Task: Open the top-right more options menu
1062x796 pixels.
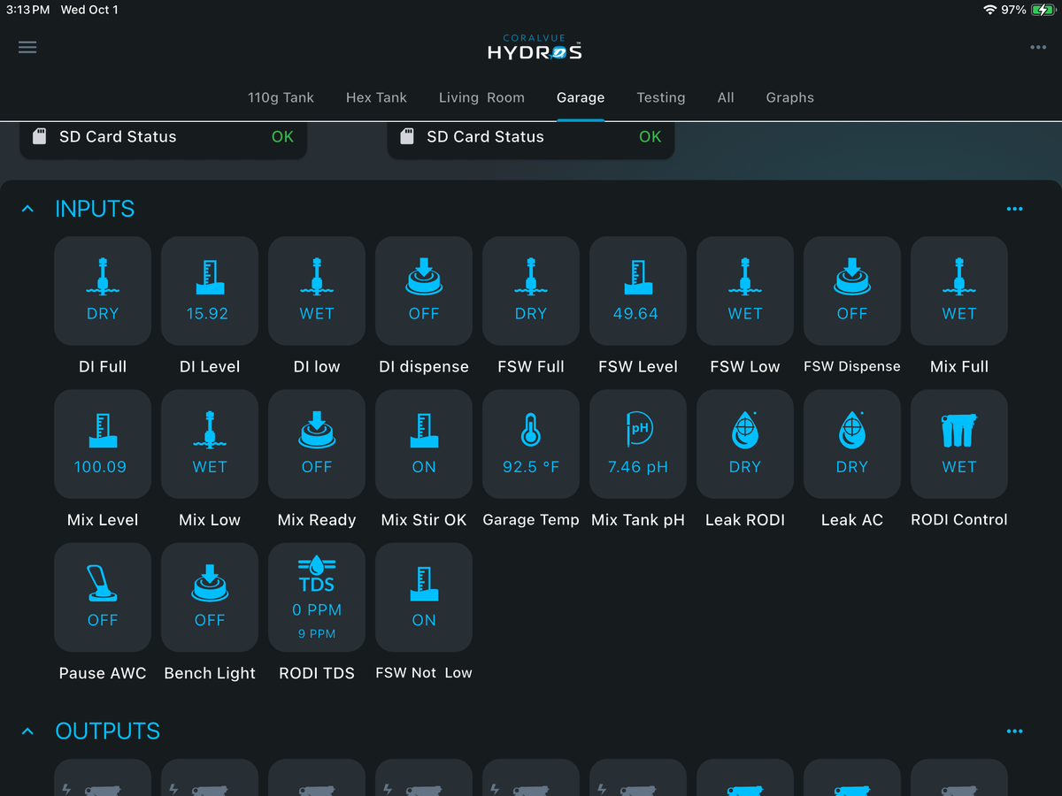Action: [x=1038, y=47]
